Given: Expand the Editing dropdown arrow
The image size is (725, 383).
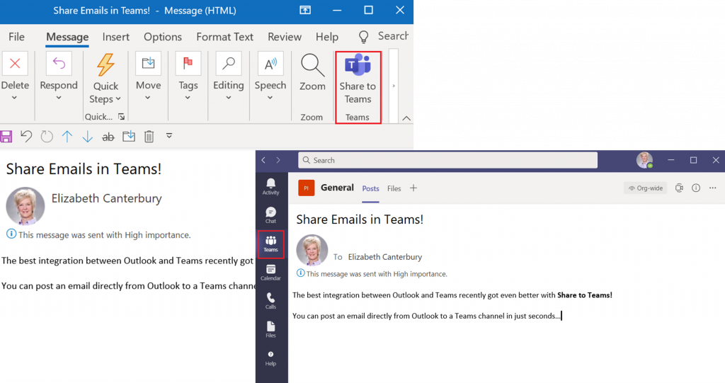Looking at the screenshot, I should (x=229, y=98).
